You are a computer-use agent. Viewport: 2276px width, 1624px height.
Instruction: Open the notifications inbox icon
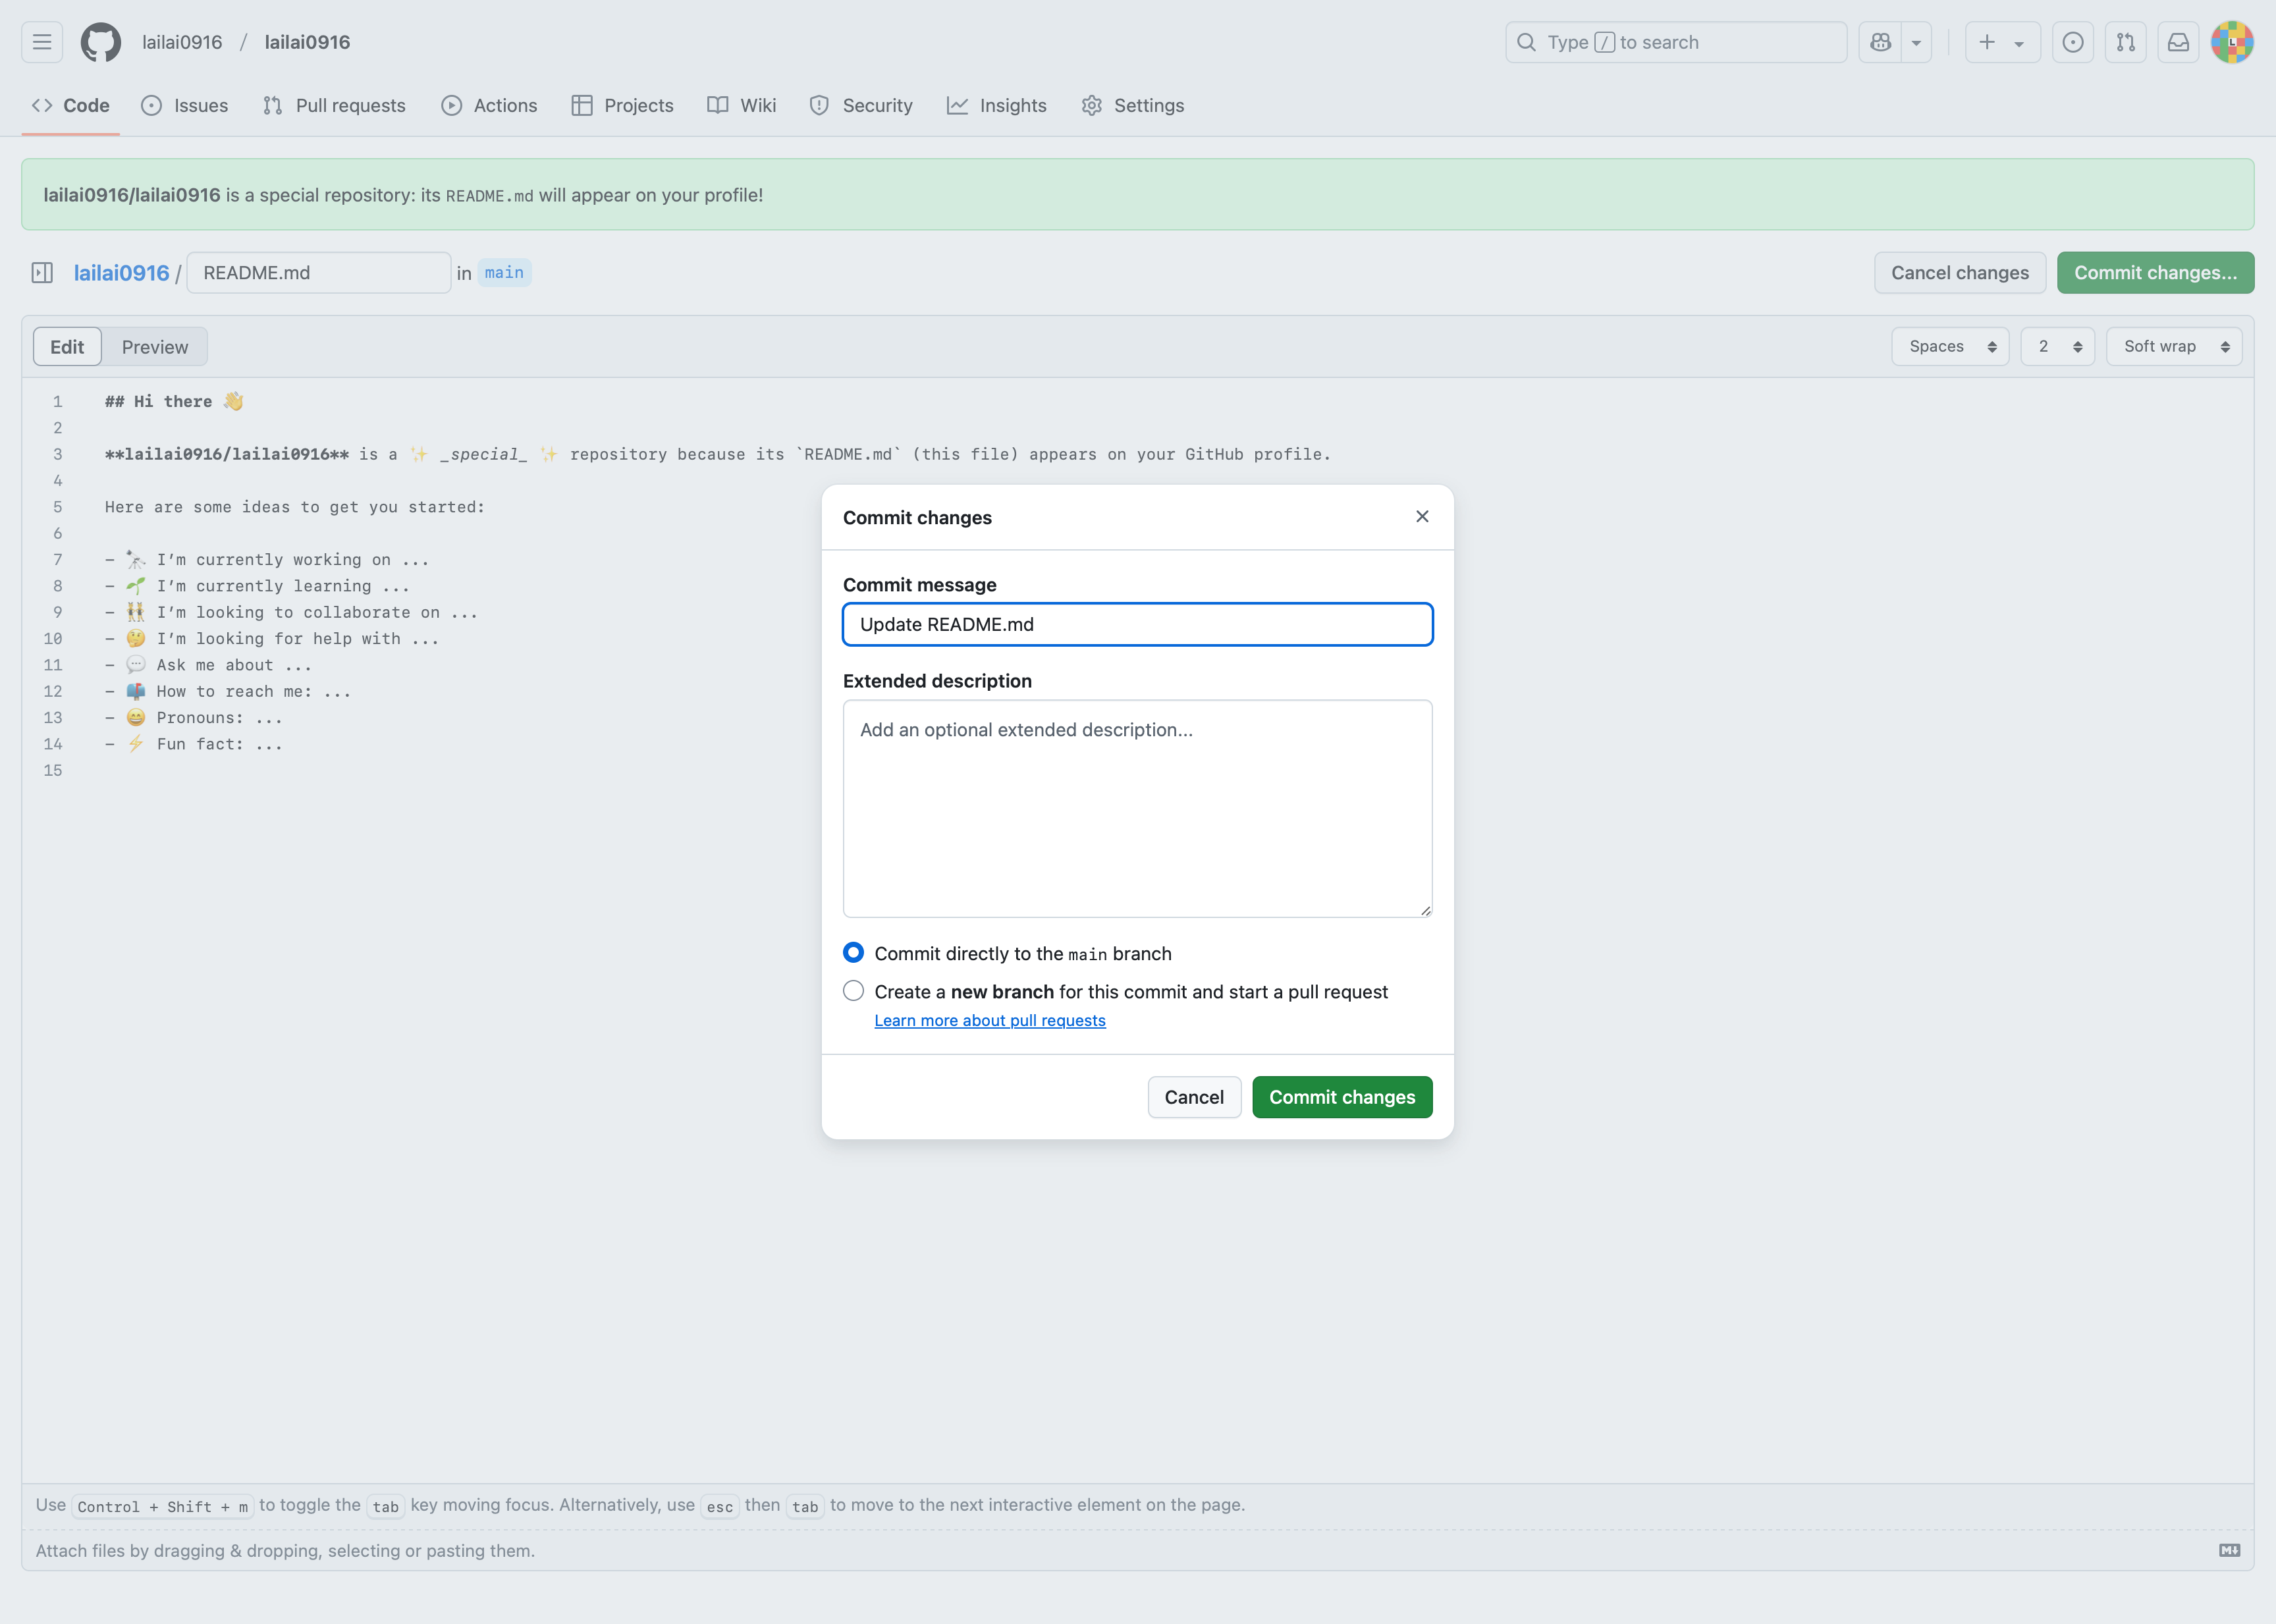(x=2178, y=42)
